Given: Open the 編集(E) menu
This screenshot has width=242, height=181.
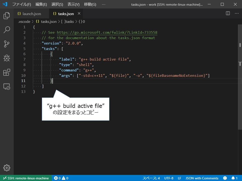Looking at the screenshot, I should tap(41, 5).
